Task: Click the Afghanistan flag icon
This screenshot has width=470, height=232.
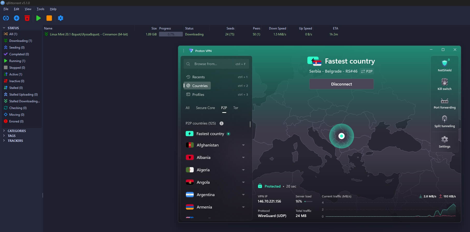Action: coord(190,145)
